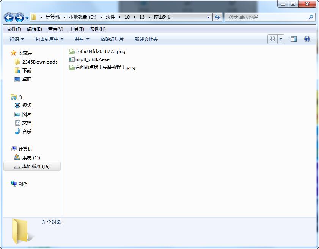Open the 帮助(H) menu

[98, 29]
